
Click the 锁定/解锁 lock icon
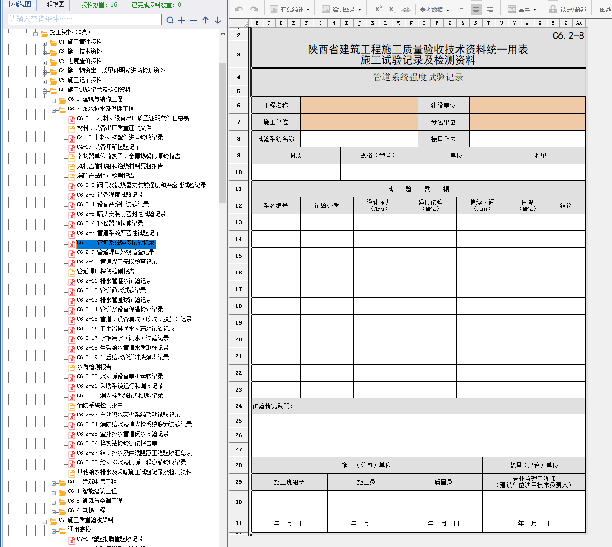click(x=553, y=9)
